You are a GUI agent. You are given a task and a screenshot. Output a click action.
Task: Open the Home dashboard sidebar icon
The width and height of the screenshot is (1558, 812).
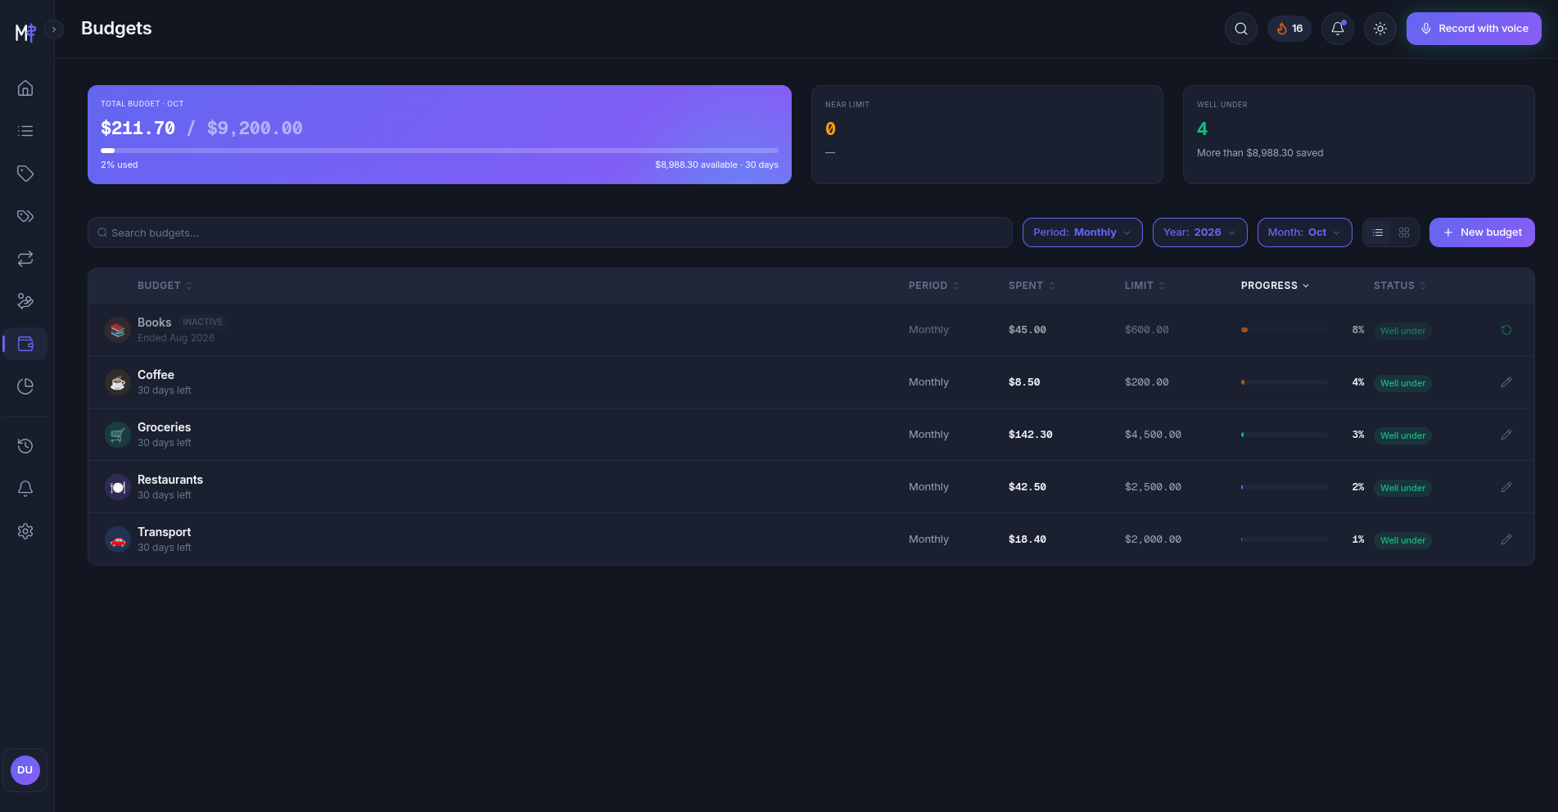(25, 88)
